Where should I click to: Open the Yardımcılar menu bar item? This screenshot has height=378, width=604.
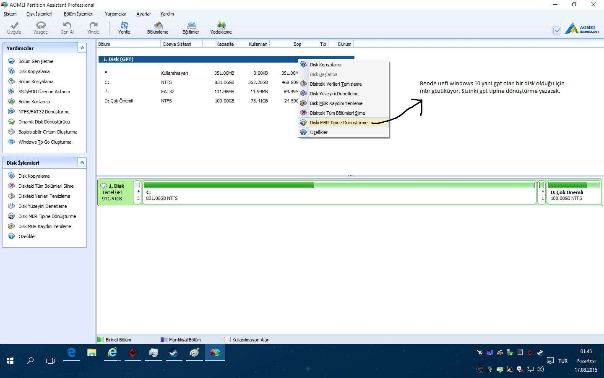(115, 14)
